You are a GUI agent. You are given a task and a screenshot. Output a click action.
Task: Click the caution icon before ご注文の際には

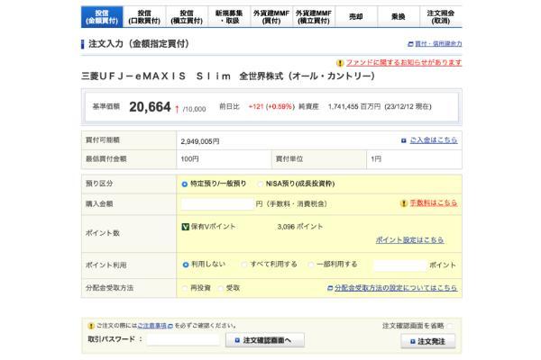[91, 326]
